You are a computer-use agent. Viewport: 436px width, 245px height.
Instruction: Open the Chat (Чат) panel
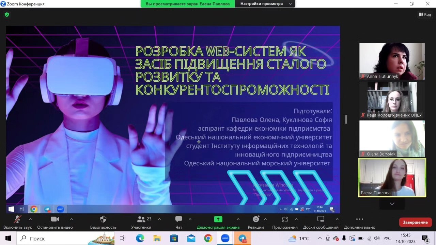pos(178,219)
